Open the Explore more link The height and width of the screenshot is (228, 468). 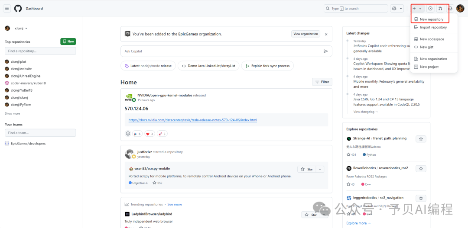[x=358, y=223]
